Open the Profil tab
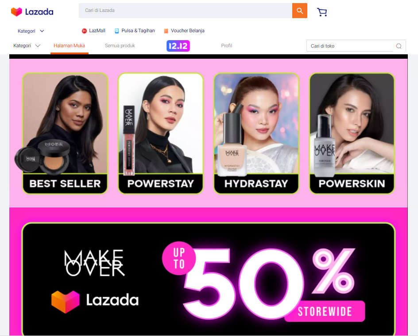This screenshot has width=418, height=336. point(227,46)
